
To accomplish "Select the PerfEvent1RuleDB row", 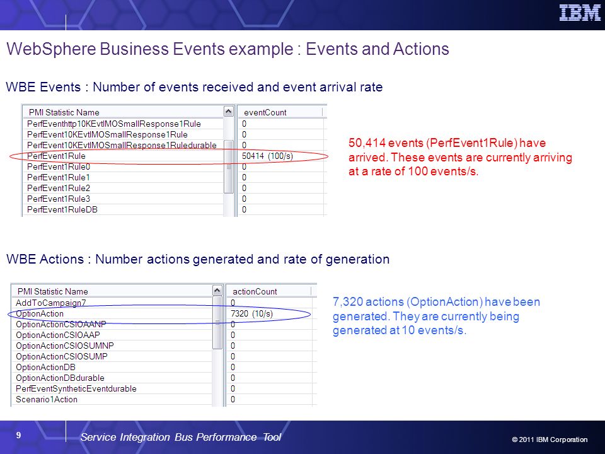I will coord(175,209).
